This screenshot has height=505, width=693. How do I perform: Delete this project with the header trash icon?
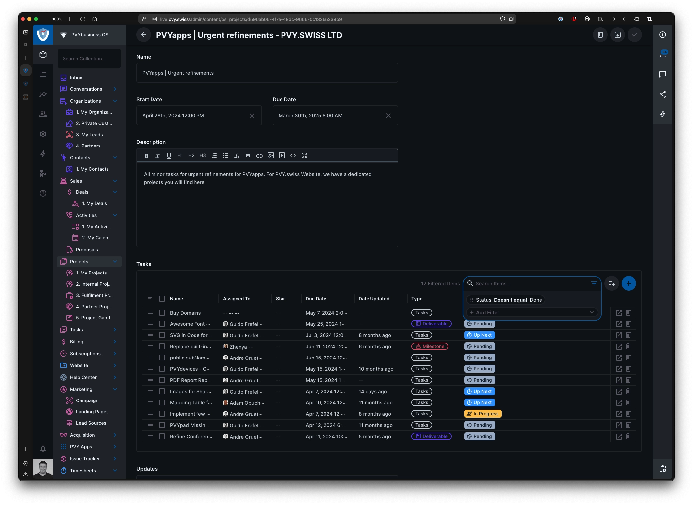(600, 35)
